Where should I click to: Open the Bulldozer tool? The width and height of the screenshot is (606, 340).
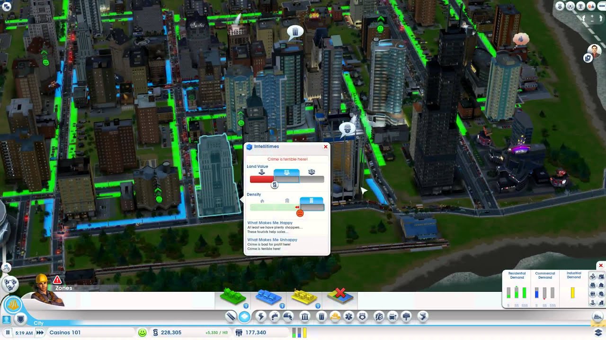click(x=597, y=316)
